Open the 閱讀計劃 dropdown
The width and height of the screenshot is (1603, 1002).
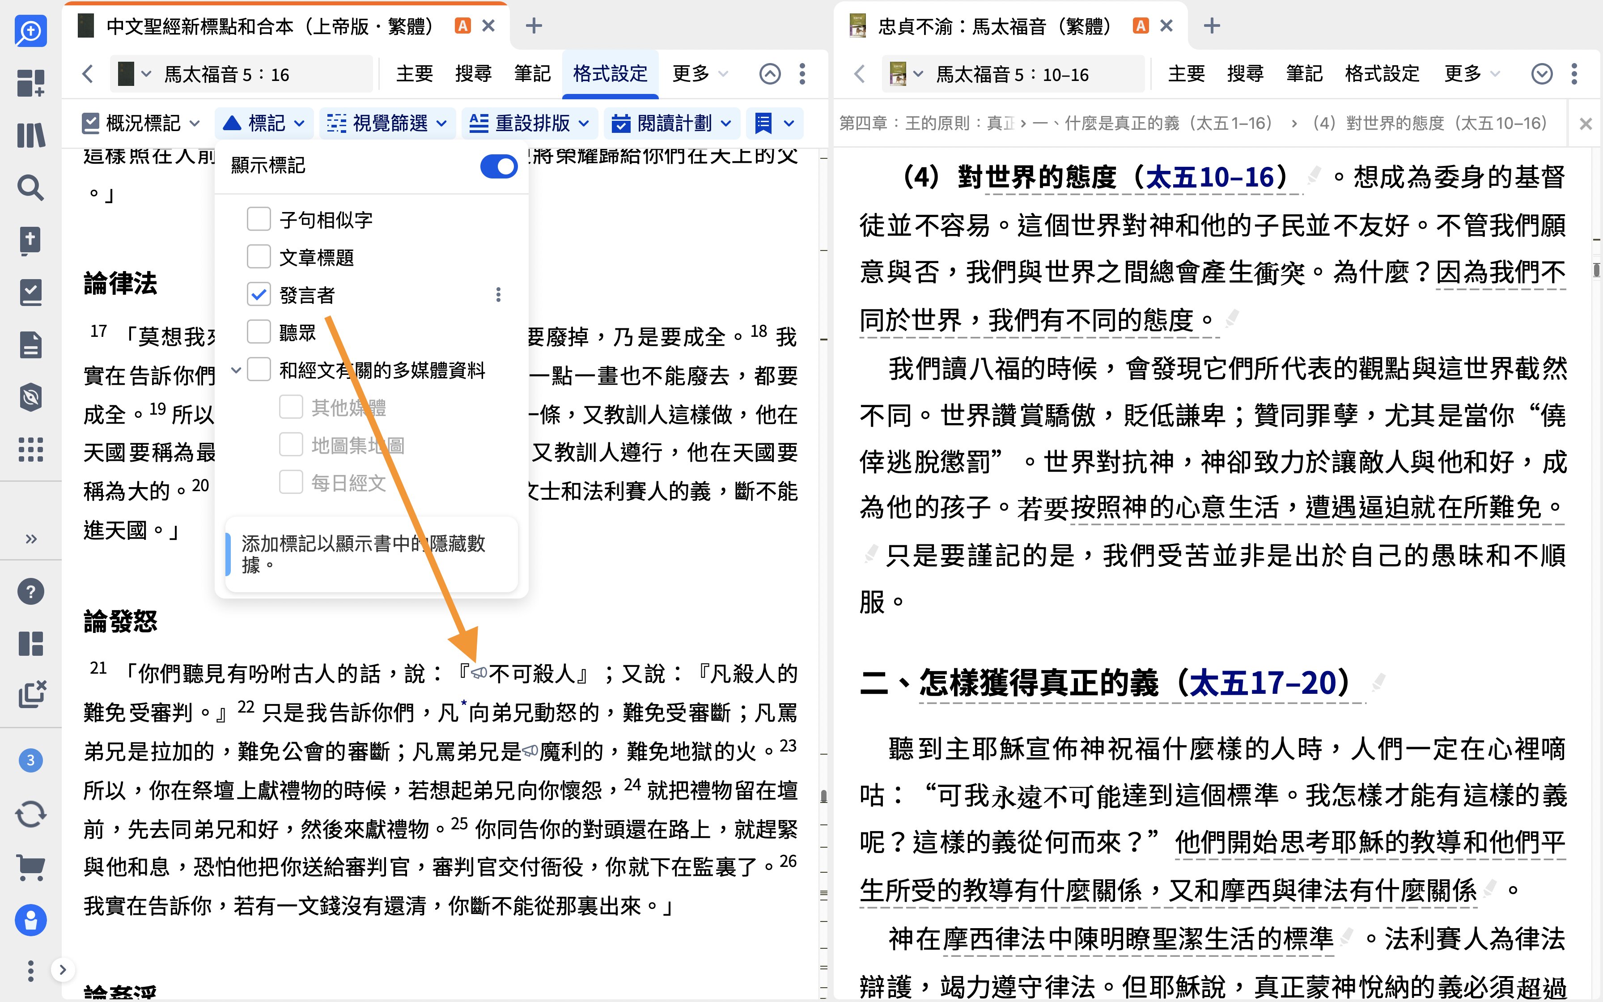point(671,123)
